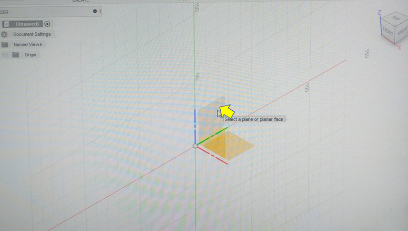408x231 pixels.
Task: Select the Origin folder label
Action: point(30,55)
